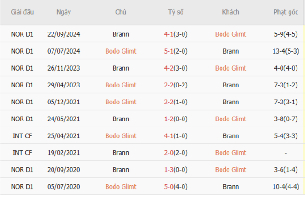This screenshot has height=198, width=305.
Task: Click away team Brann in 05/07/2020 row
Action: (x=230, y=187)
